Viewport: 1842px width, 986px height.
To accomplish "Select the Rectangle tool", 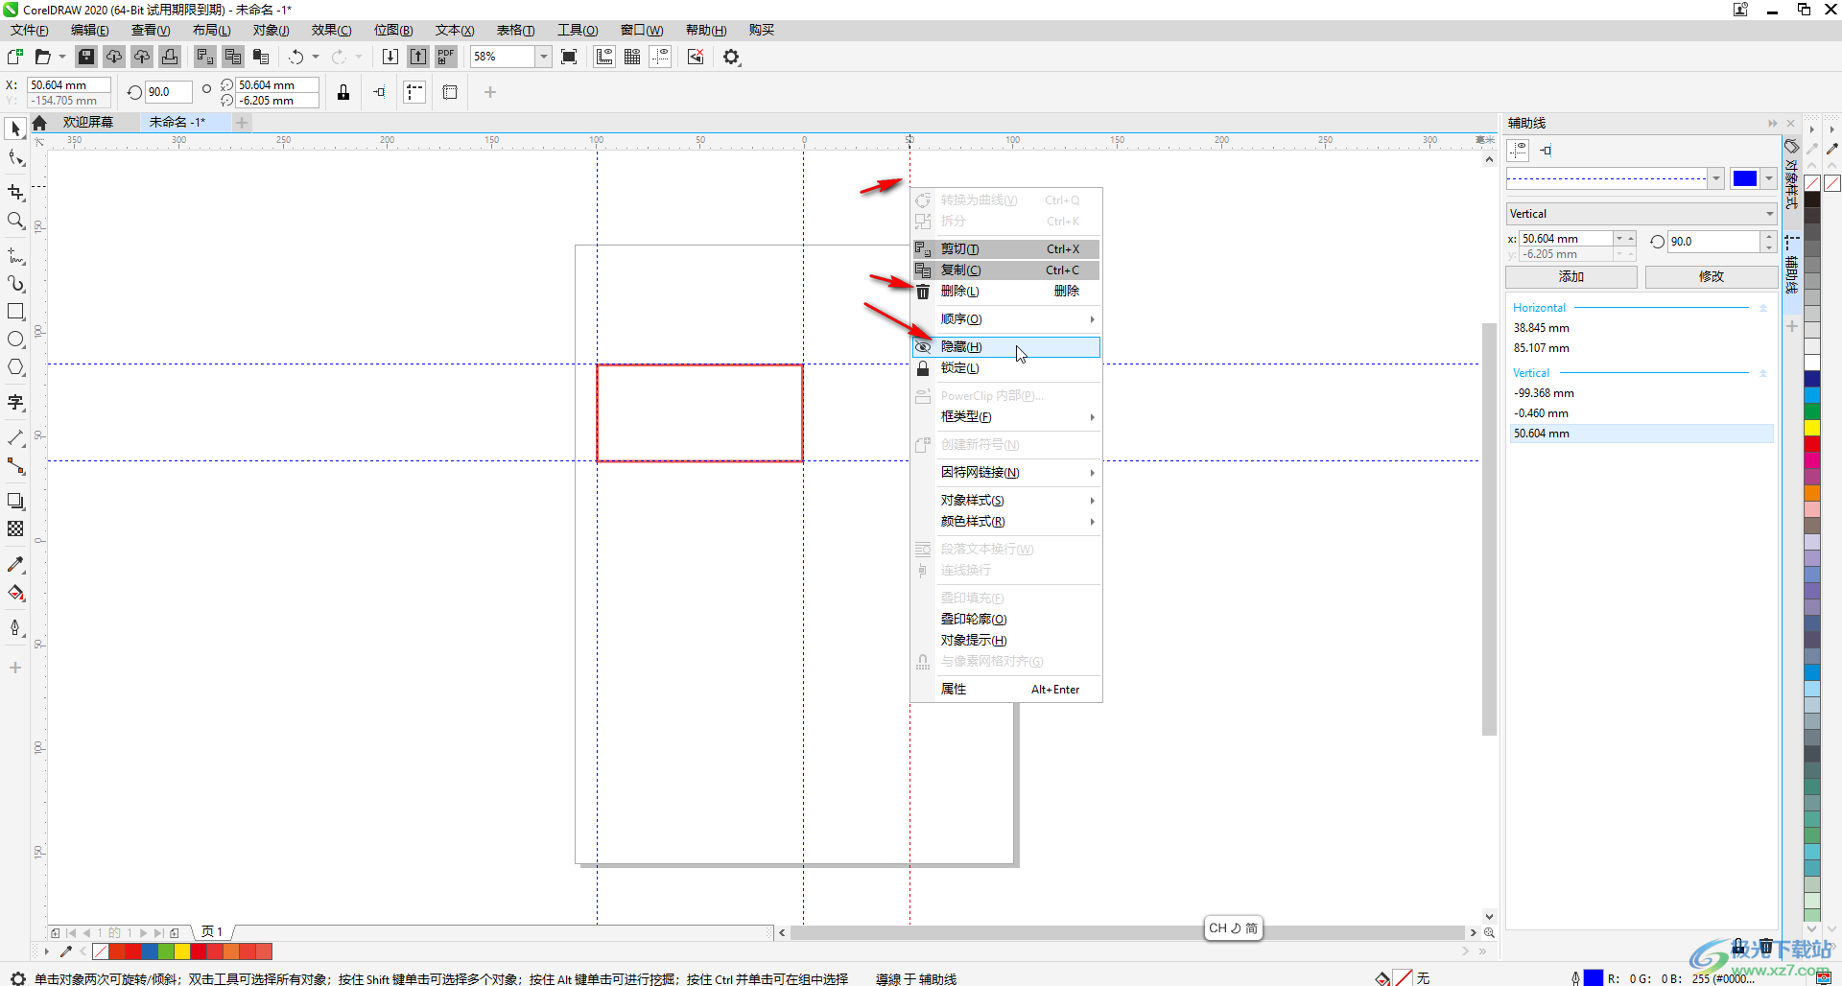I will coord(15,312).
